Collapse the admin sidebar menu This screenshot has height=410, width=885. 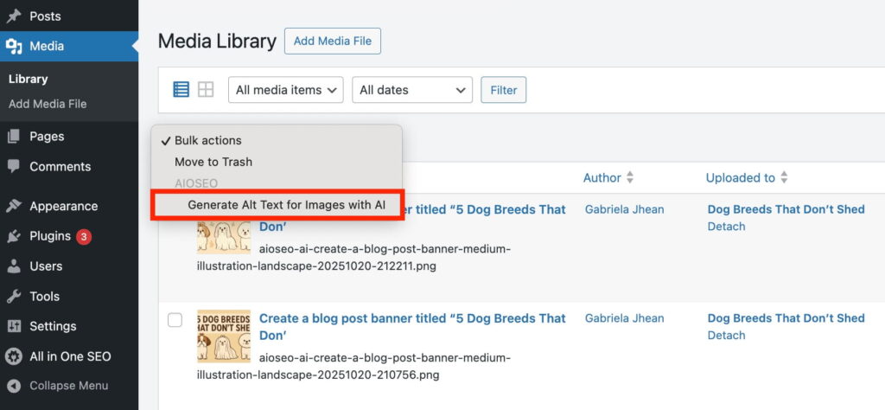(x=68, y=386)
